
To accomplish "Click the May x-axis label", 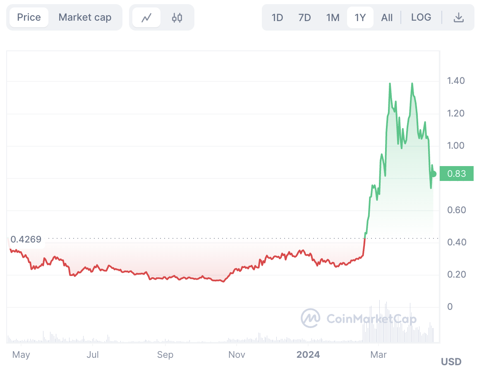I will [x=21, y=355].
